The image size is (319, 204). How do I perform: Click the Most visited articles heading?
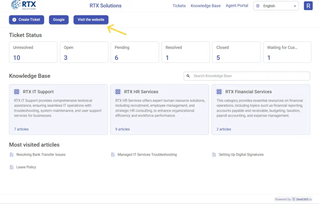coord(34,145)
